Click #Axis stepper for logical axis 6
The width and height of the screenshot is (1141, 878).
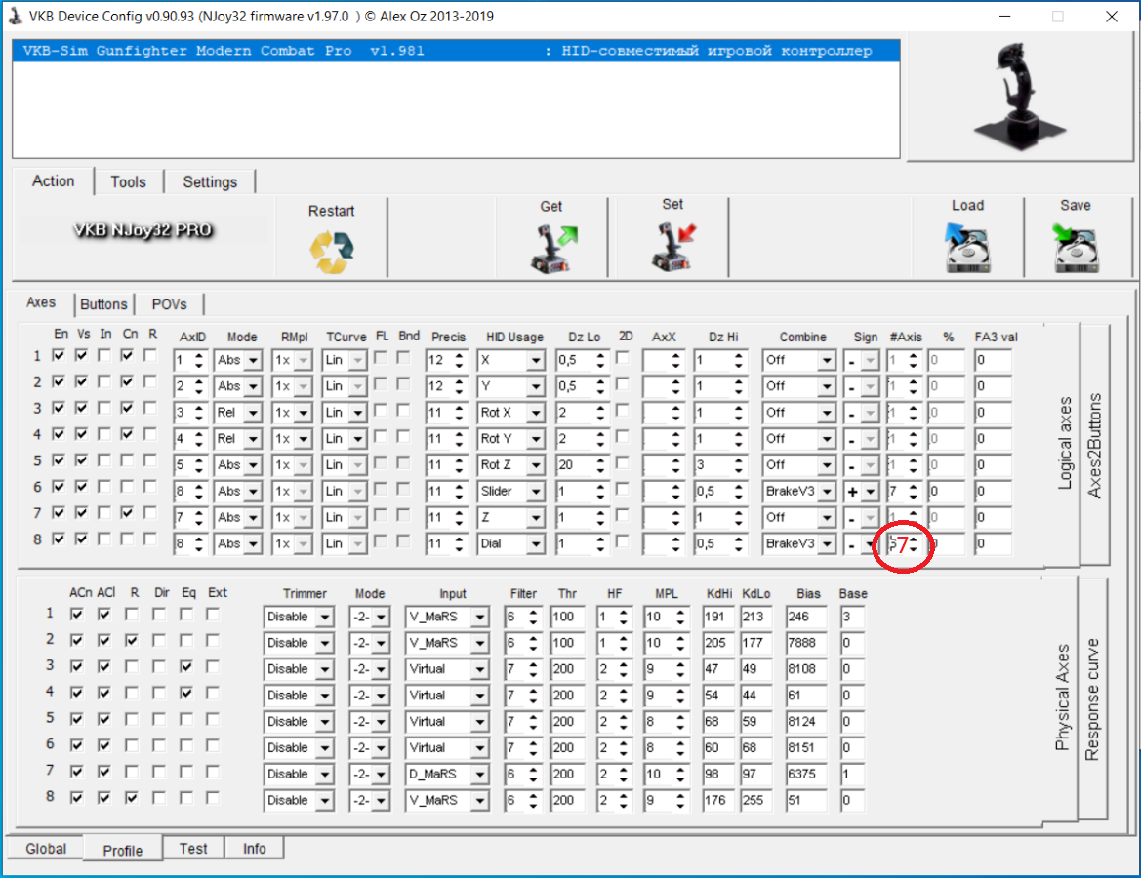pos(913,491)
